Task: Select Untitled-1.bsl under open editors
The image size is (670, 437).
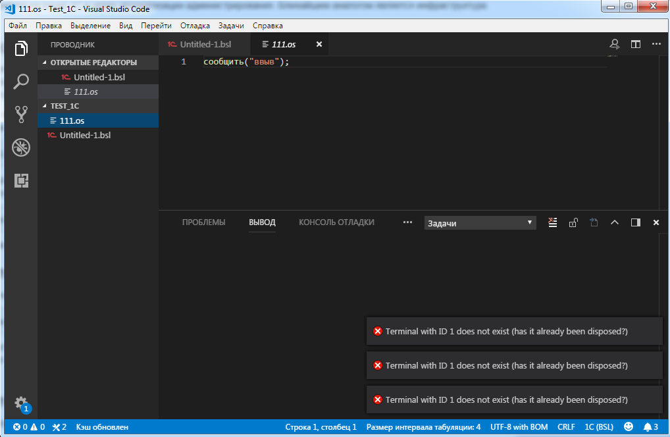Action: click(98, 77)
